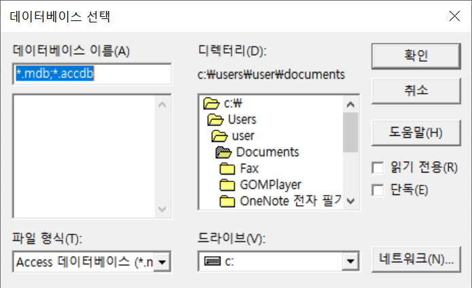Click the OneNote 전자 필기 folder icon
The height and width of the screenshot is (288, 472).
[x=228, y=201]
